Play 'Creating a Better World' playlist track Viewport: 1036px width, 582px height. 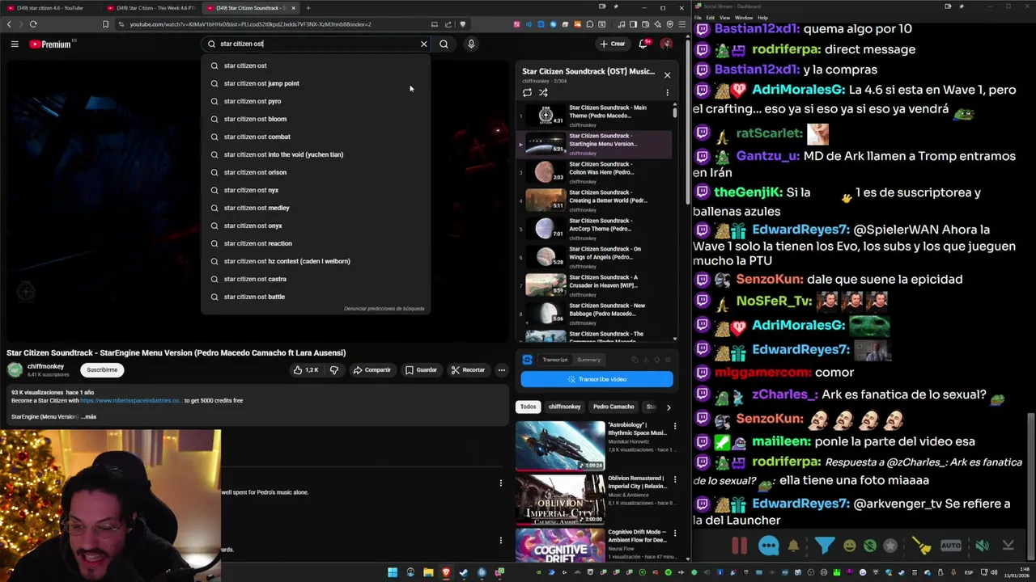click(594, 200)
